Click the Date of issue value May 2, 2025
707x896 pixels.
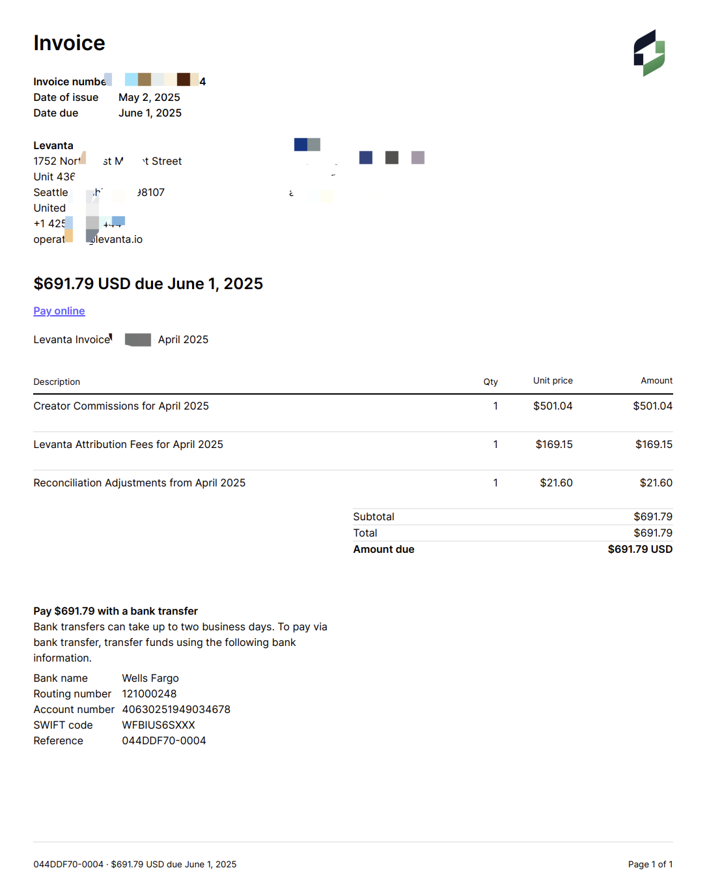[149, 98]
